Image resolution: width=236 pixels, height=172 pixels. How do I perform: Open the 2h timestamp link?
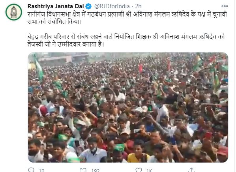138,6
